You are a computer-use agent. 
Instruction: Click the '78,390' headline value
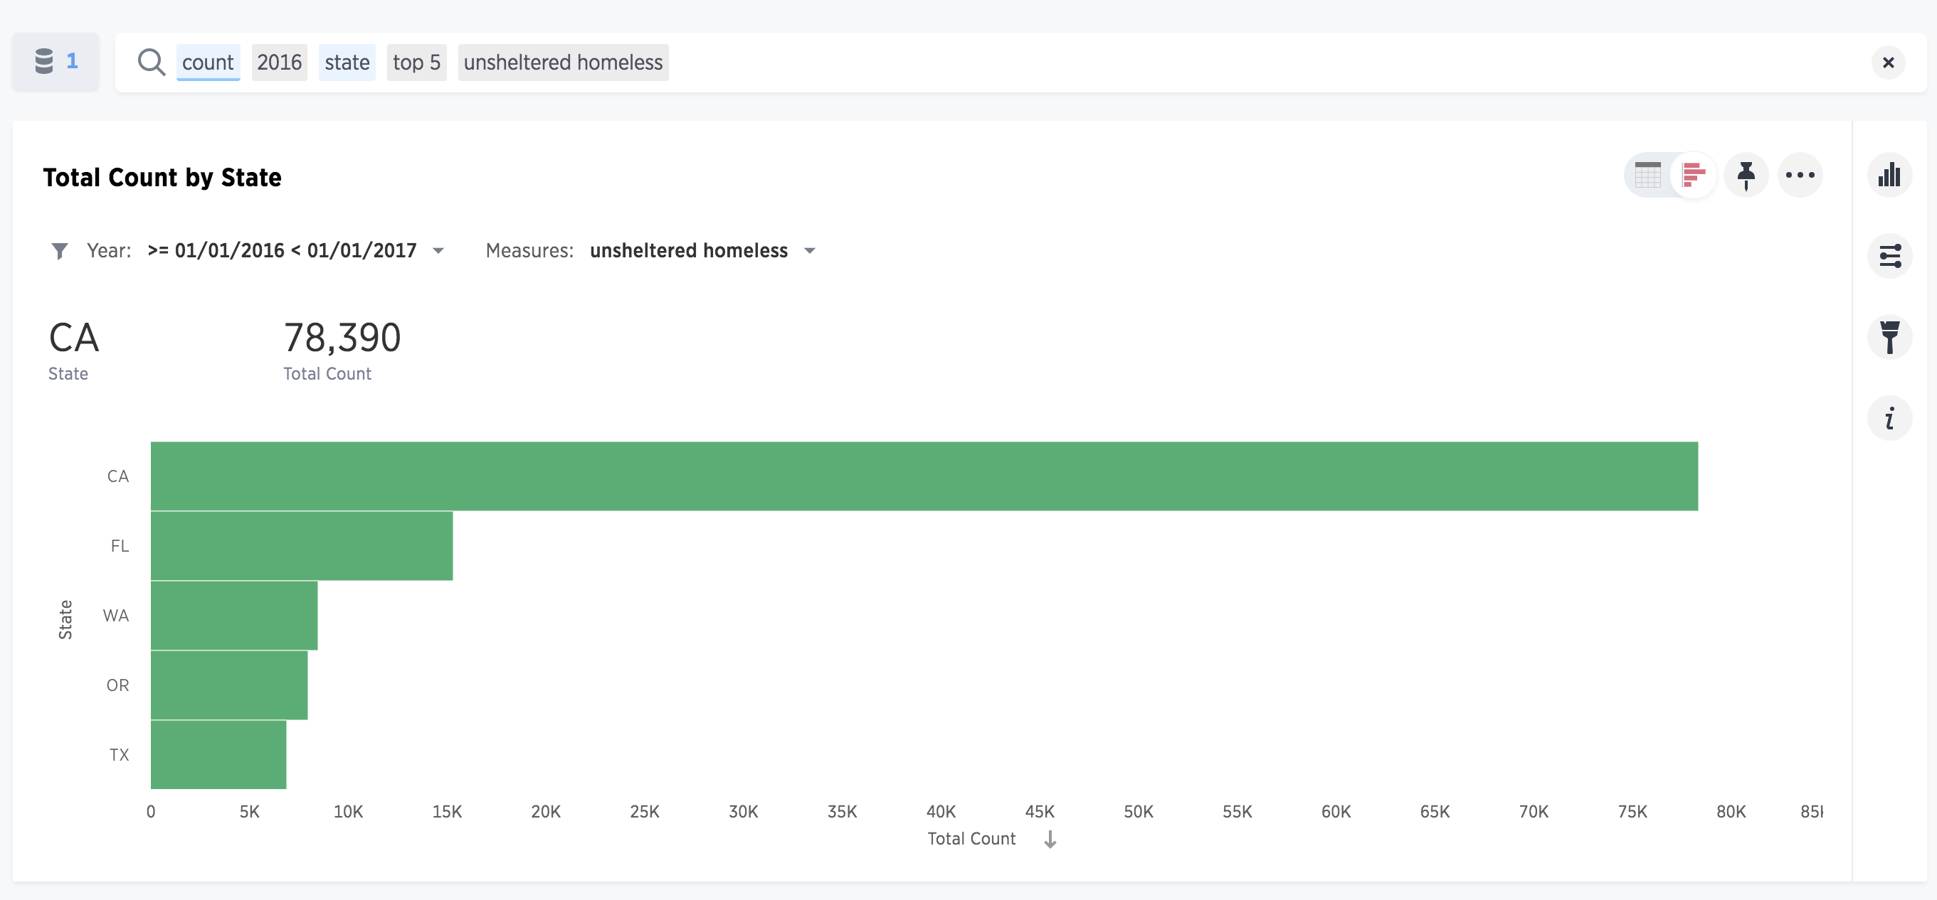342,337
